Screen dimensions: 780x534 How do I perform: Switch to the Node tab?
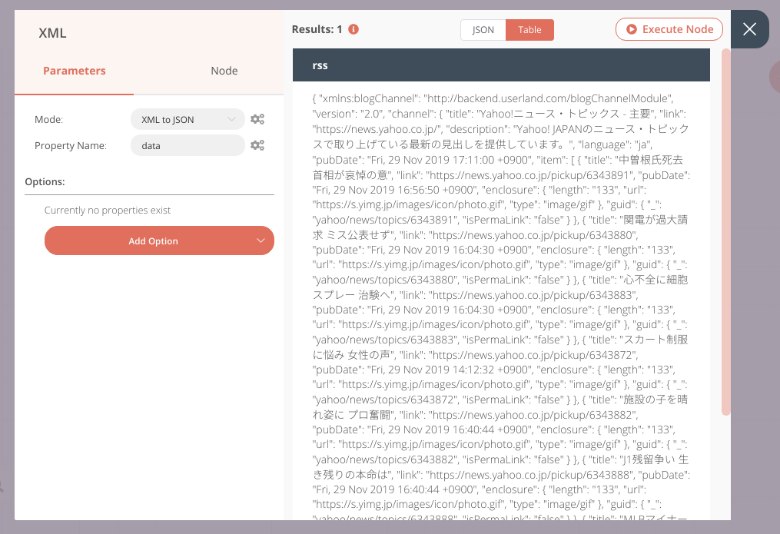[x=224, y=70]
